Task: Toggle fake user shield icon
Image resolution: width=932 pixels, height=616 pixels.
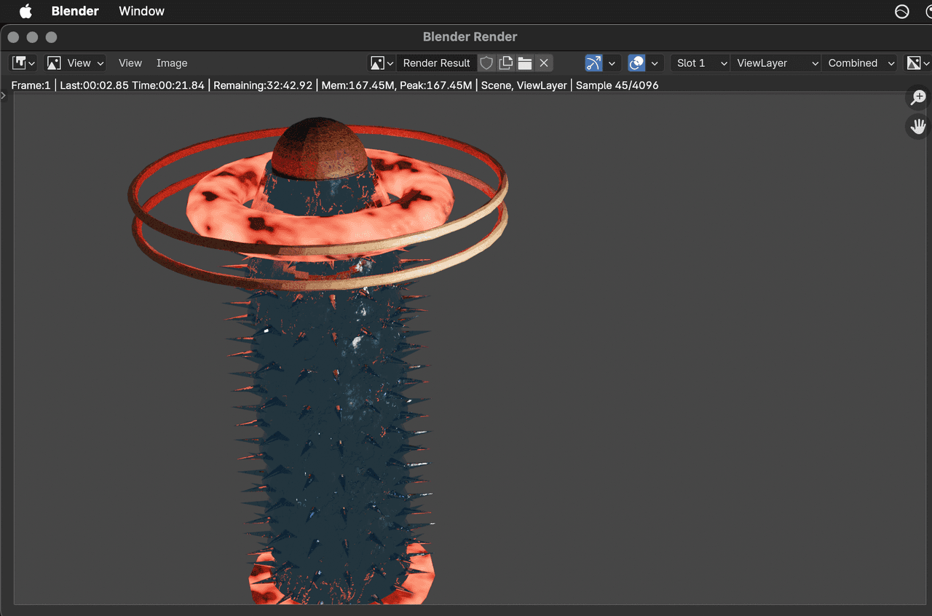Action: coord(486,63)
